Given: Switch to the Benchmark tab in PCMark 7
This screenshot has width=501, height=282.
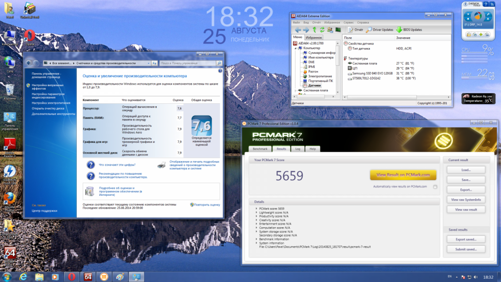Looking at the screenshot, I should click(260, 149).
